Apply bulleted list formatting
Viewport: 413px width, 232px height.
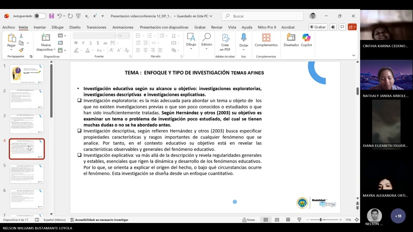coord(138,36)
